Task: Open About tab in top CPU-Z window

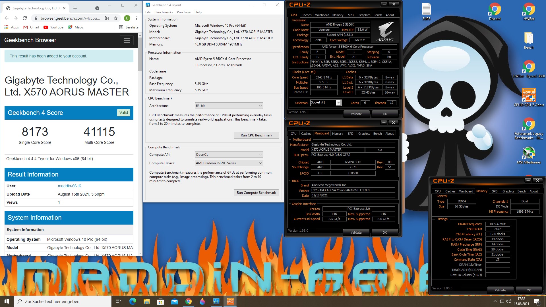Action: pos(390,15)
